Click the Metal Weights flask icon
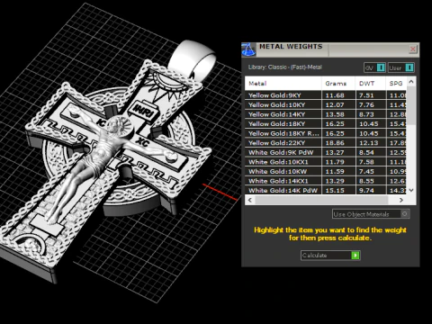The height and width of the screenshot is (324, 432). point(248,49)
